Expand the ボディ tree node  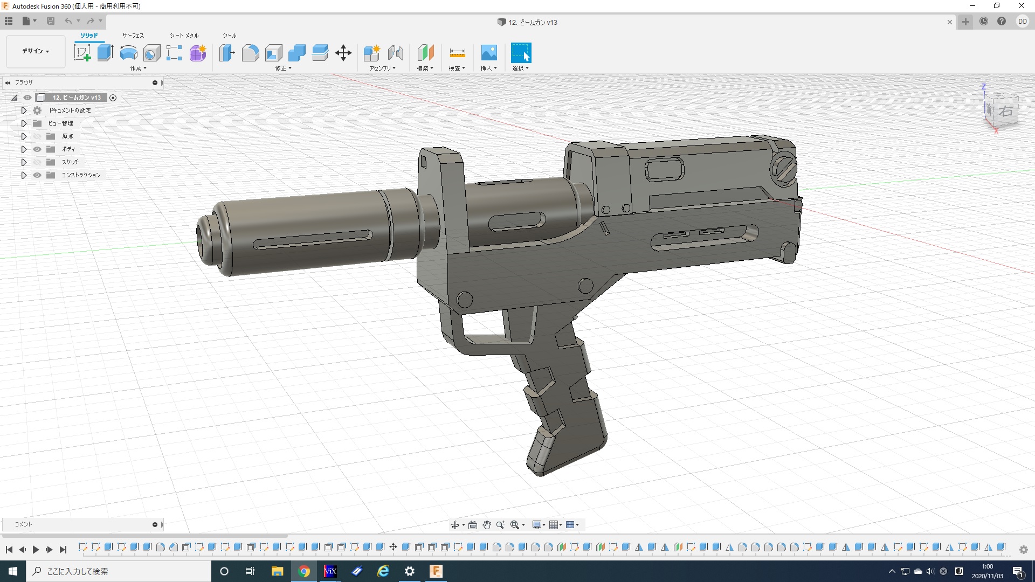pos(24,149)
